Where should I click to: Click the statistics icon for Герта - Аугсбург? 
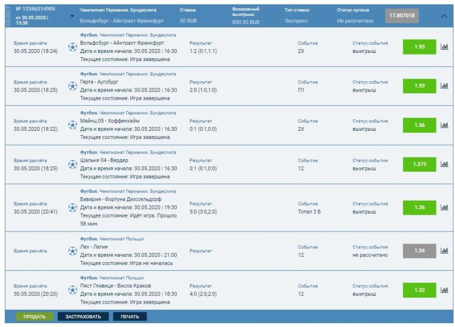coord(446,86)
